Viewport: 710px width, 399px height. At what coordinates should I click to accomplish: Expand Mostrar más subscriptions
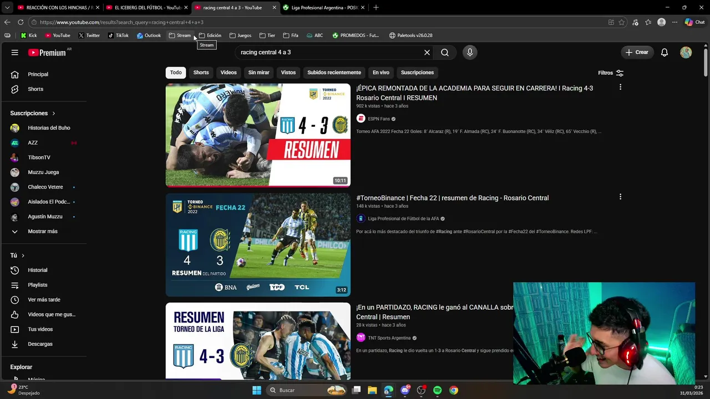pyautogui.click(x=43, y=232)
